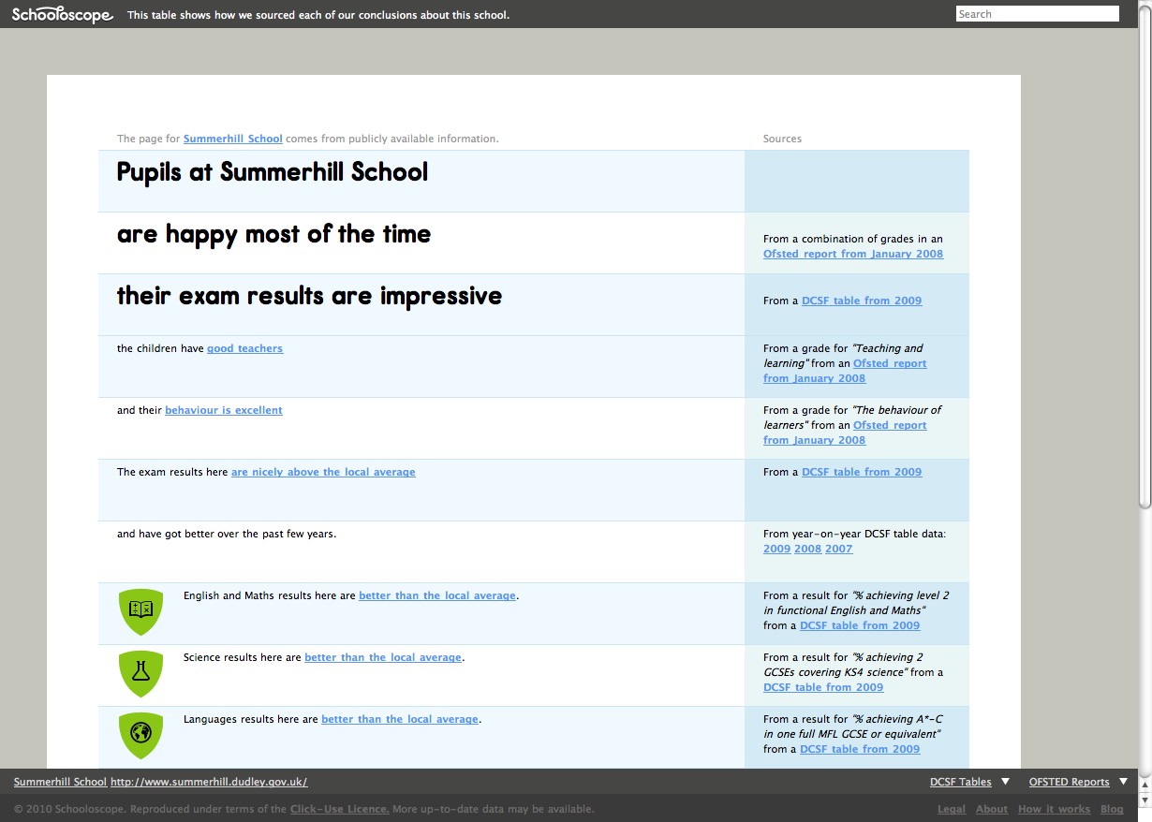Click the are happy most of the time heading
Image resolution: width=1152 pixels, height=822 pixels.
point(273,234)
